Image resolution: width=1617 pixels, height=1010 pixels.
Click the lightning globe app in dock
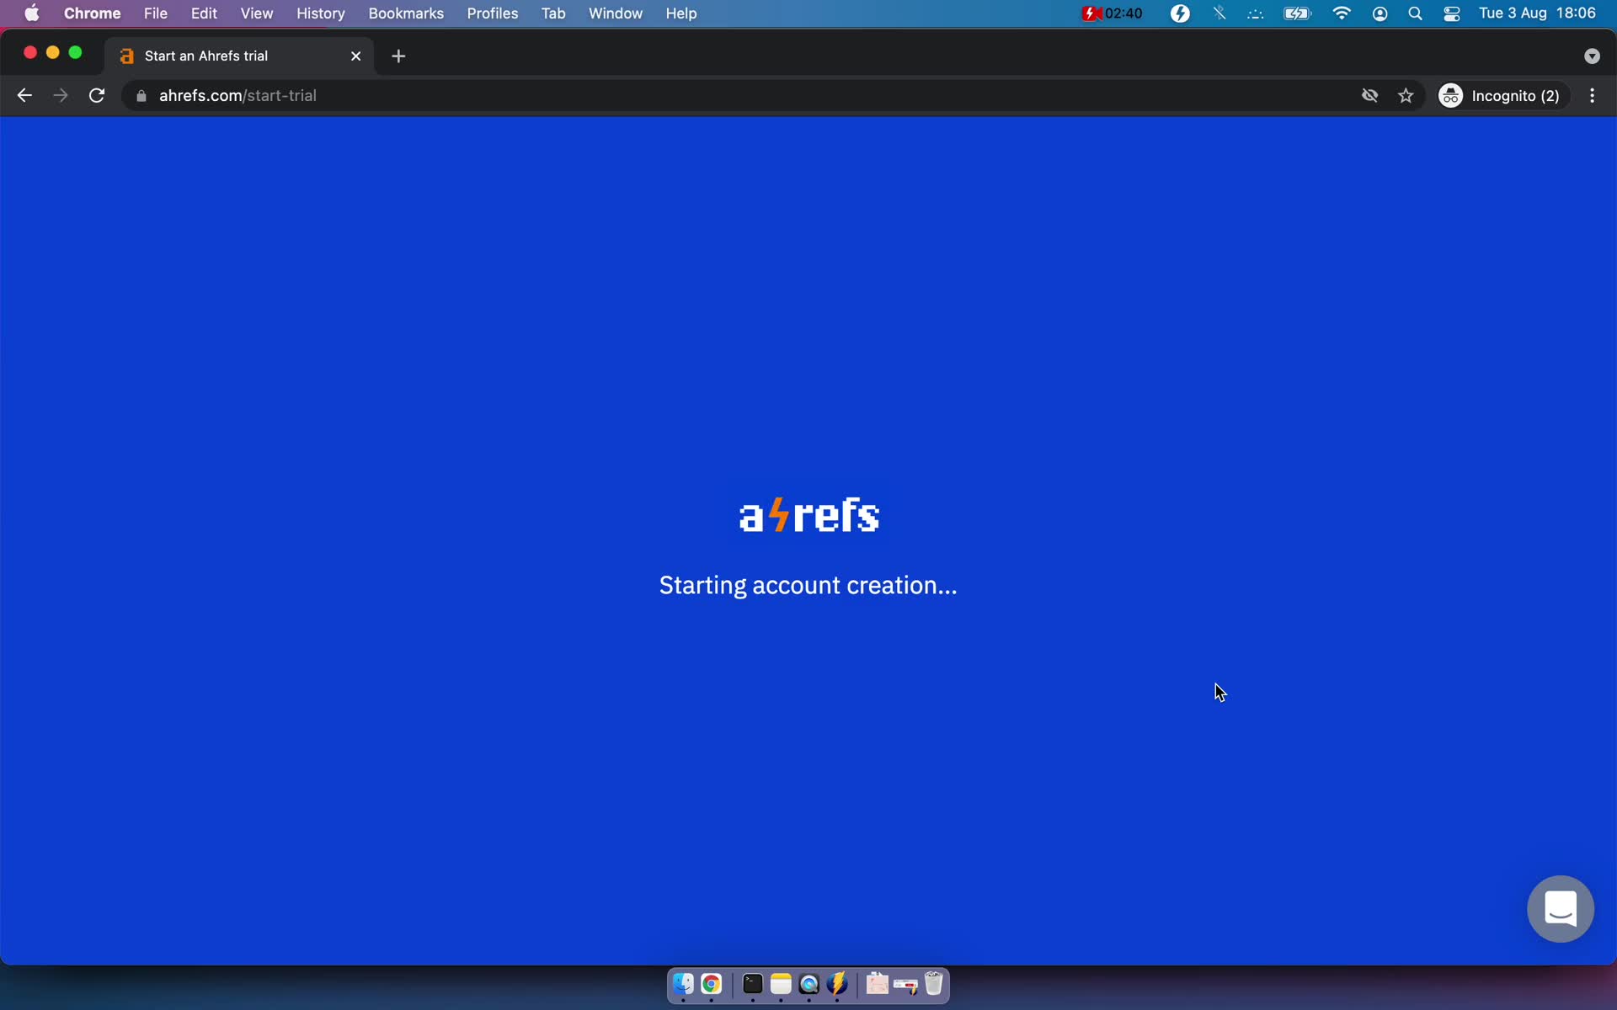click(x=837, y=984)
